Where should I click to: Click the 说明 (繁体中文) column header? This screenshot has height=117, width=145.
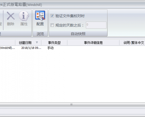[132, 43]
